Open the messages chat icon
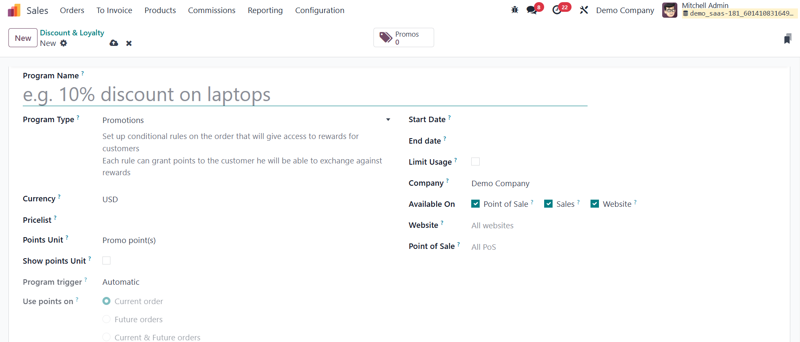Image resolution: width=800 pixels, height=342 pixels. pyautogui.click(x=532, y=10)
